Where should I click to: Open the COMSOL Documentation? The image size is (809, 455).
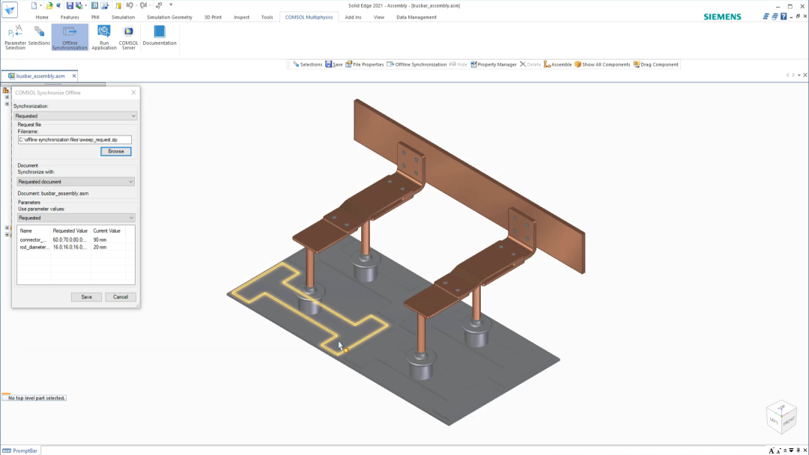point(158,36)
